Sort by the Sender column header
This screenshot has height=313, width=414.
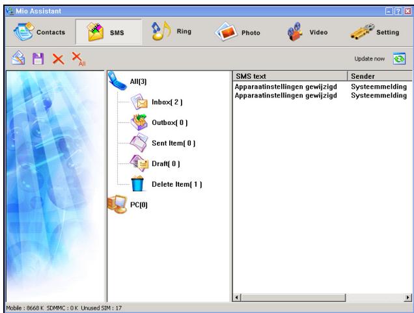pos(379,76)
